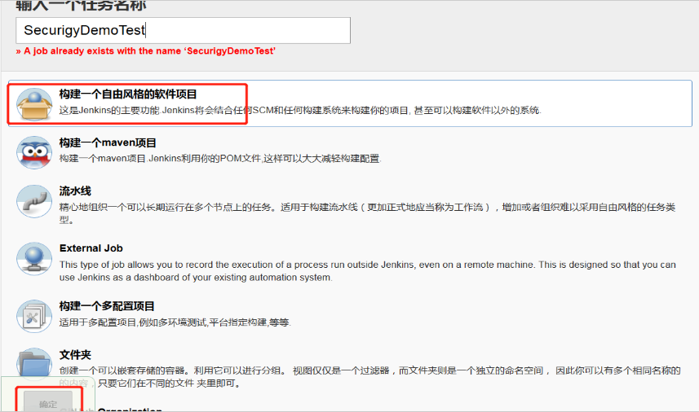Choose 构建一个自由风格的软件项目 title
Image resolution: width=699 pixels, height=412 pixels.
(128, 94)
